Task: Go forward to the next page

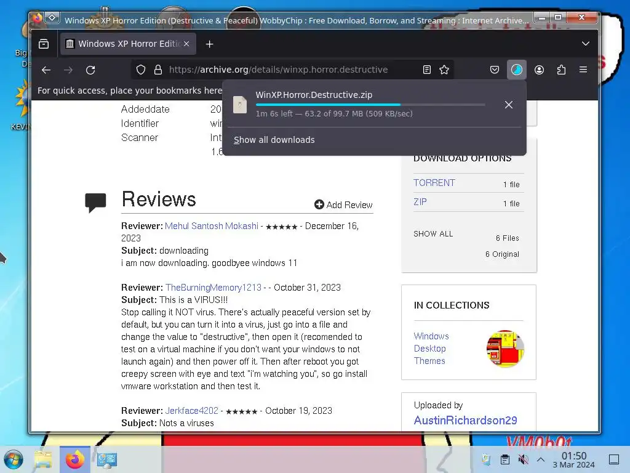Action: 68,70
